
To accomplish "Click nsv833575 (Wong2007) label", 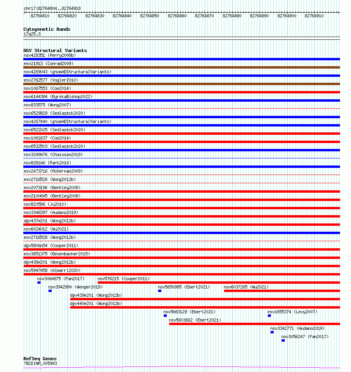I will click(x=47, y=105).
